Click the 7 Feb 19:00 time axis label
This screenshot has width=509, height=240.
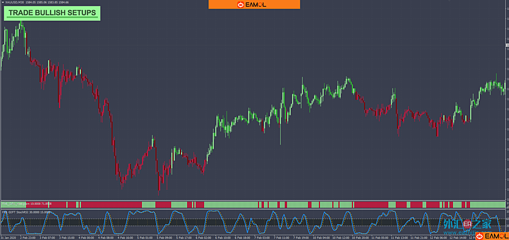point(301,238)
